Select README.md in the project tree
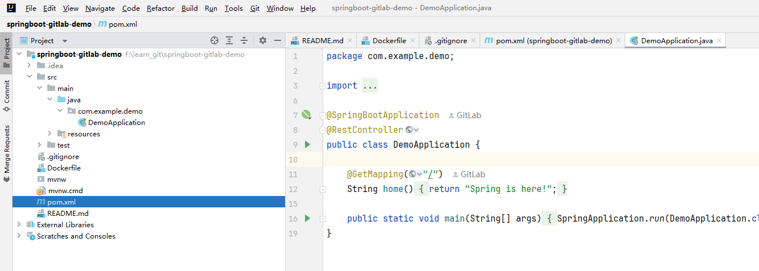The width and height of the screenshot is (759, 271). coord(67,214)
